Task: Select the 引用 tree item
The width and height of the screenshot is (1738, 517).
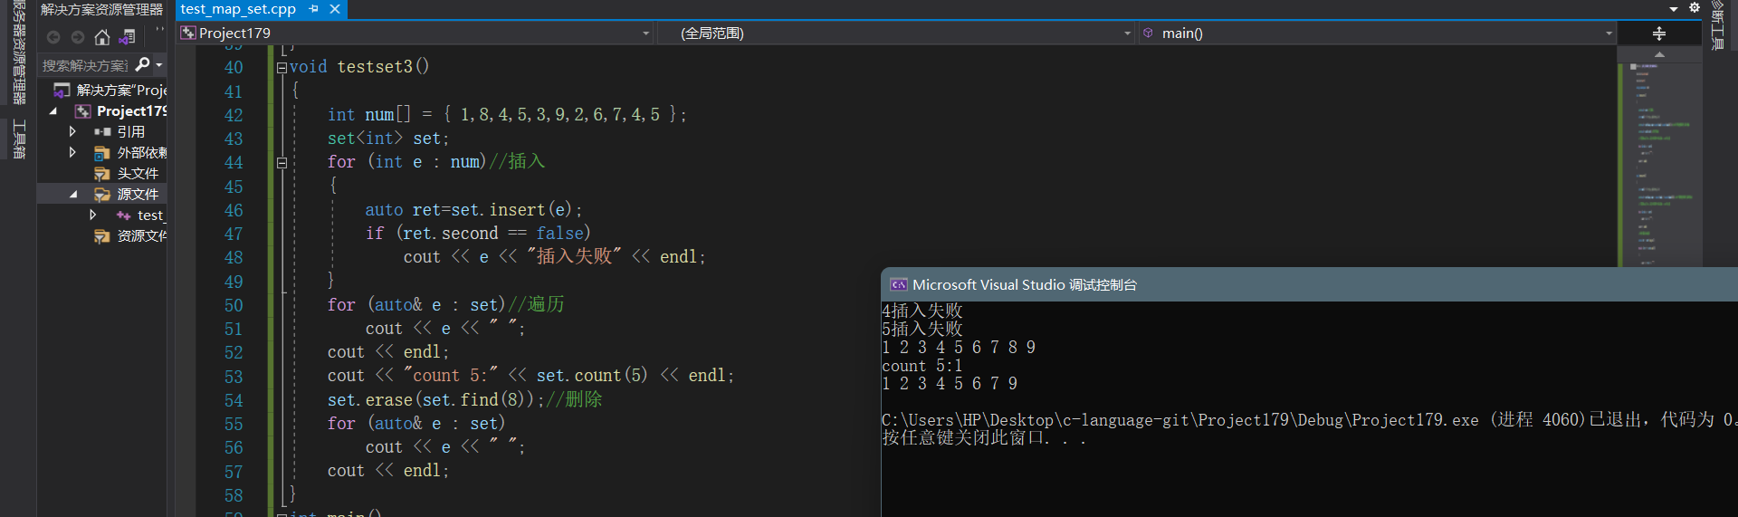Action: pos(119,131)
